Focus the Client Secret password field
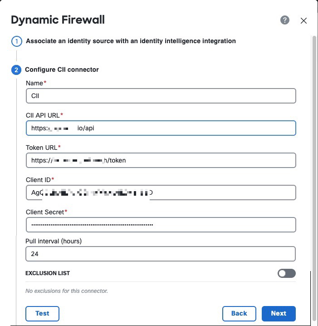This screenshot has width=318, height=326. 161,225
